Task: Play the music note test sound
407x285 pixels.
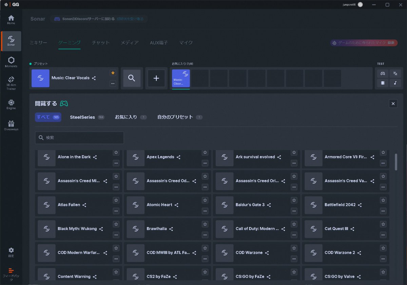Action: coord(395,83)
